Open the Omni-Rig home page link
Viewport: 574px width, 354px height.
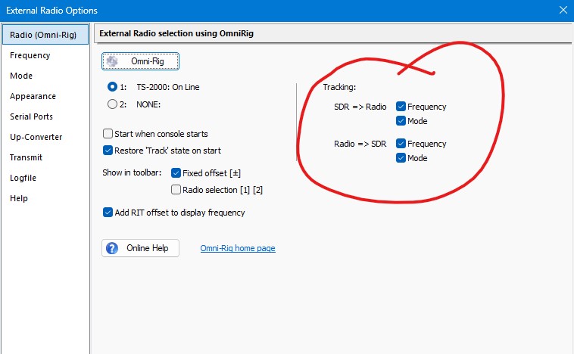coord(238,248)
